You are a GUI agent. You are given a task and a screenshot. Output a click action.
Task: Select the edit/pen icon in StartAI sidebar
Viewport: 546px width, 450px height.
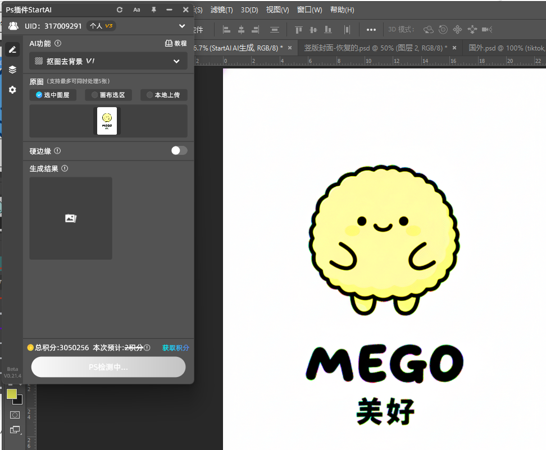click(12, 49)
